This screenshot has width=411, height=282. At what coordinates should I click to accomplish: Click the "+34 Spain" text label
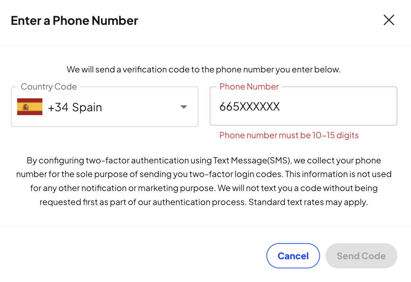point(75,107)
